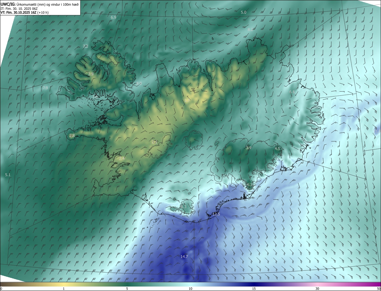Click the 15 tick on the colour scale
This screenshot has height=291, width=381.
click(x=254, y=289)
